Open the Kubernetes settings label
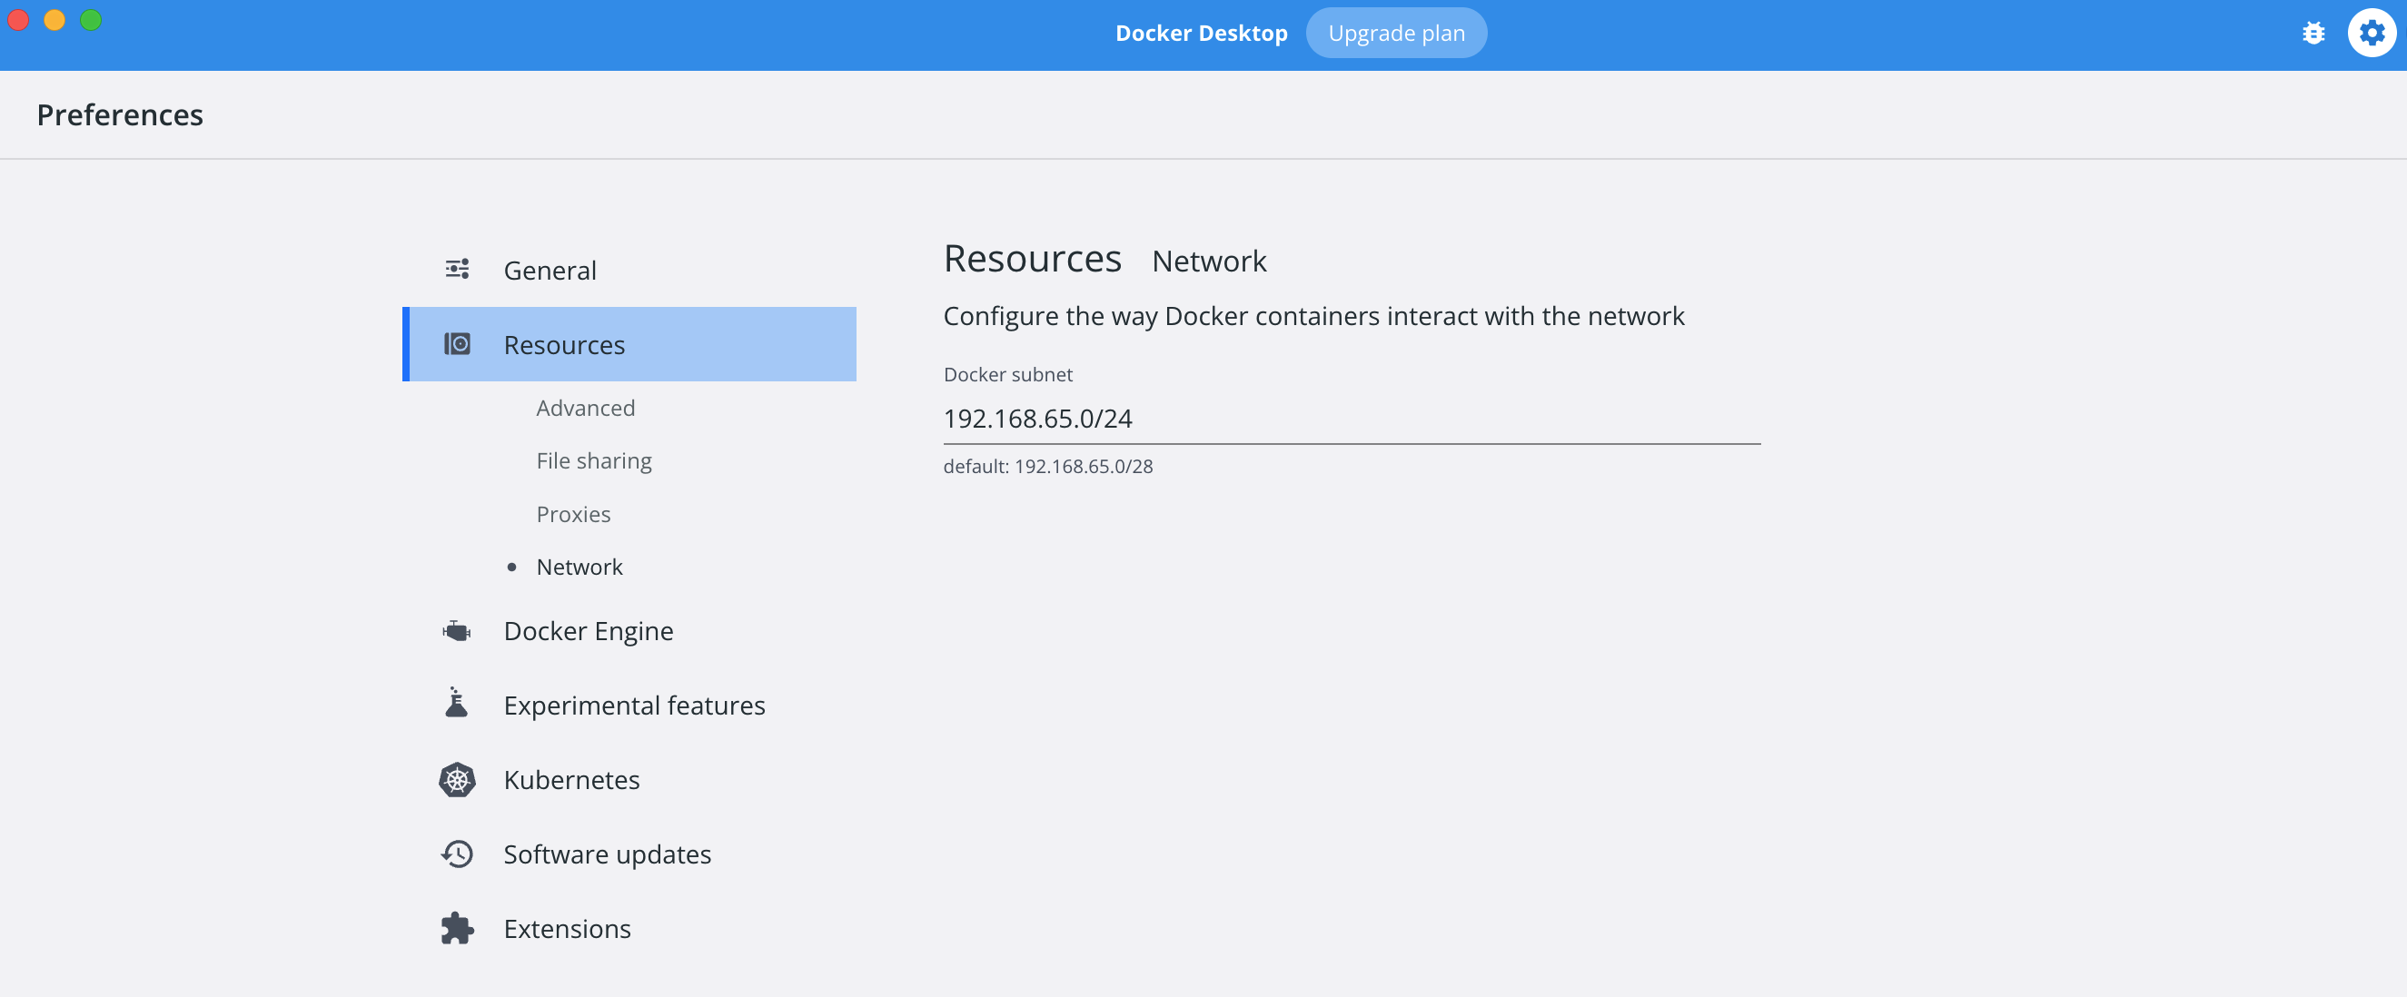 coord(571,780)
